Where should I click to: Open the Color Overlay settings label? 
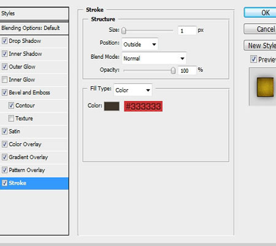[x=25, y=144]
